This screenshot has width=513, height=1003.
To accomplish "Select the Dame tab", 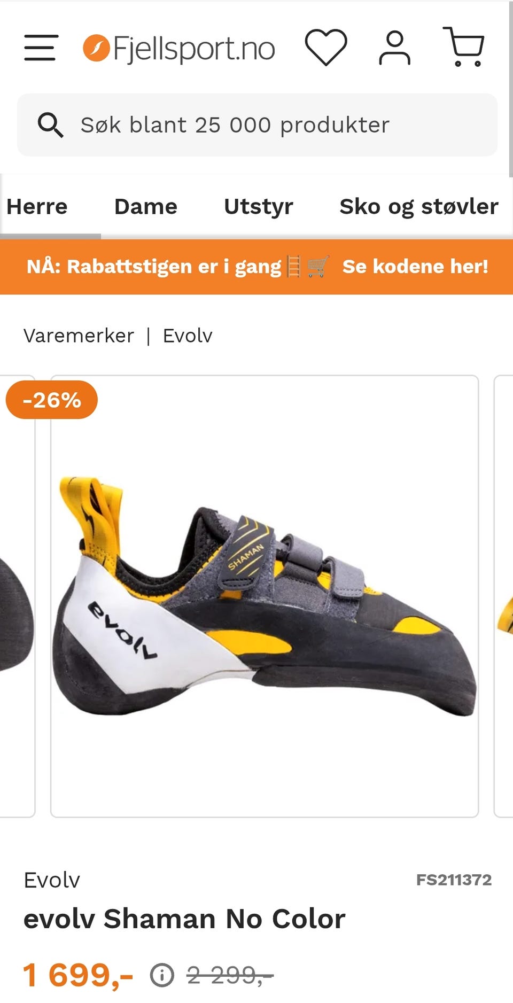I will pos(146,207).
